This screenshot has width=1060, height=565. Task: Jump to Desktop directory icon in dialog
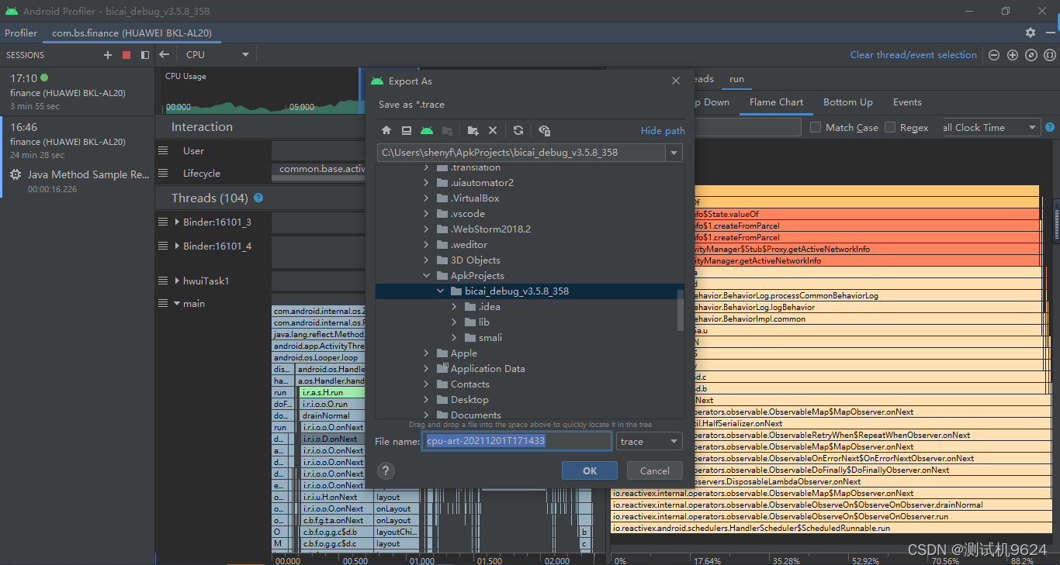pyautogui.click(x=406, y=130)
